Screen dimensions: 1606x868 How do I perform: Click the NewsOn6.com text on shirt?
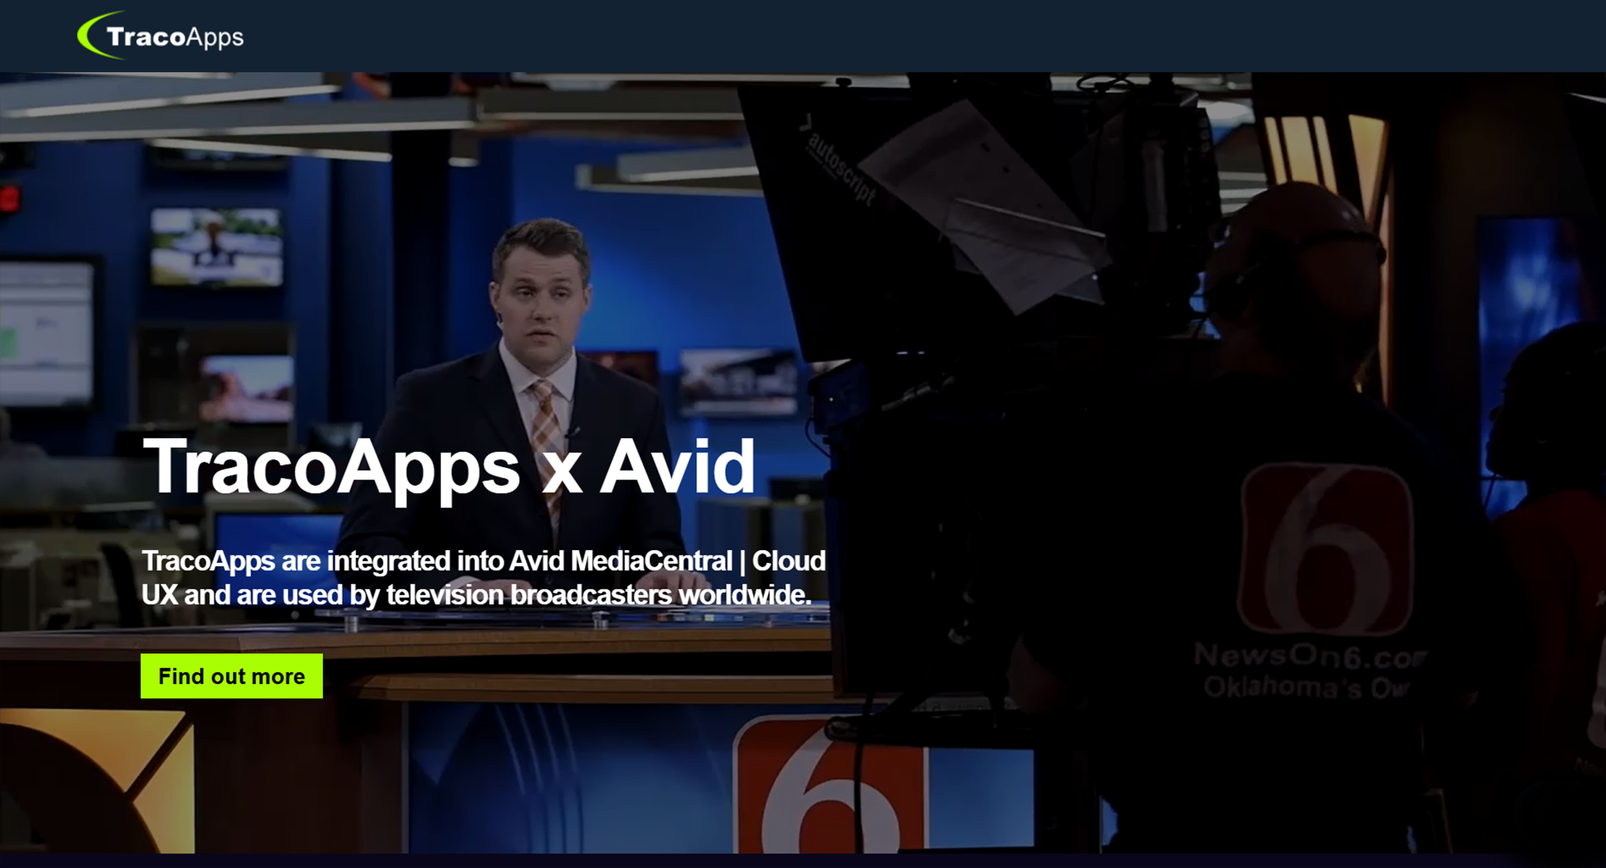[x=1309, y=656]
